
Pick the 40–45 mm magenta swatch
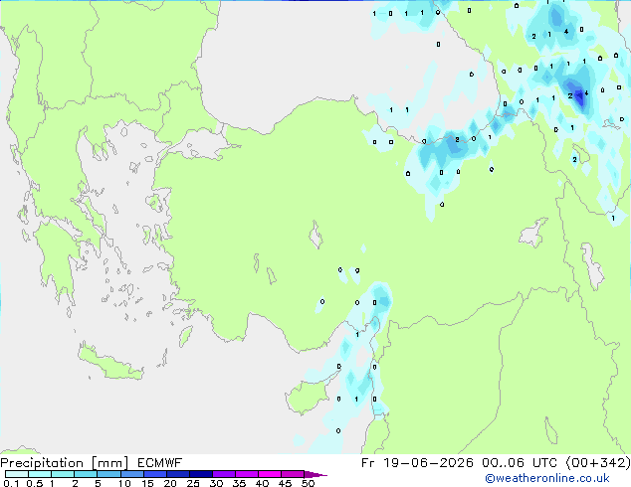[270, 474]
